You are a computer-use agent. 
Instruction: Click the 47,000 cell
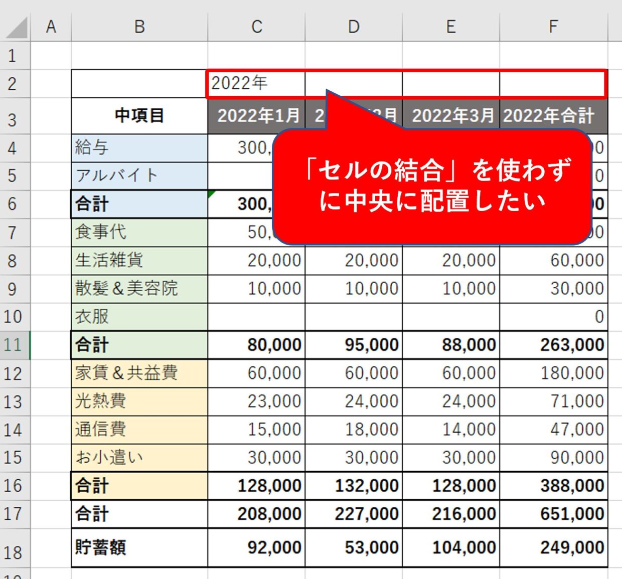(553, 430)
